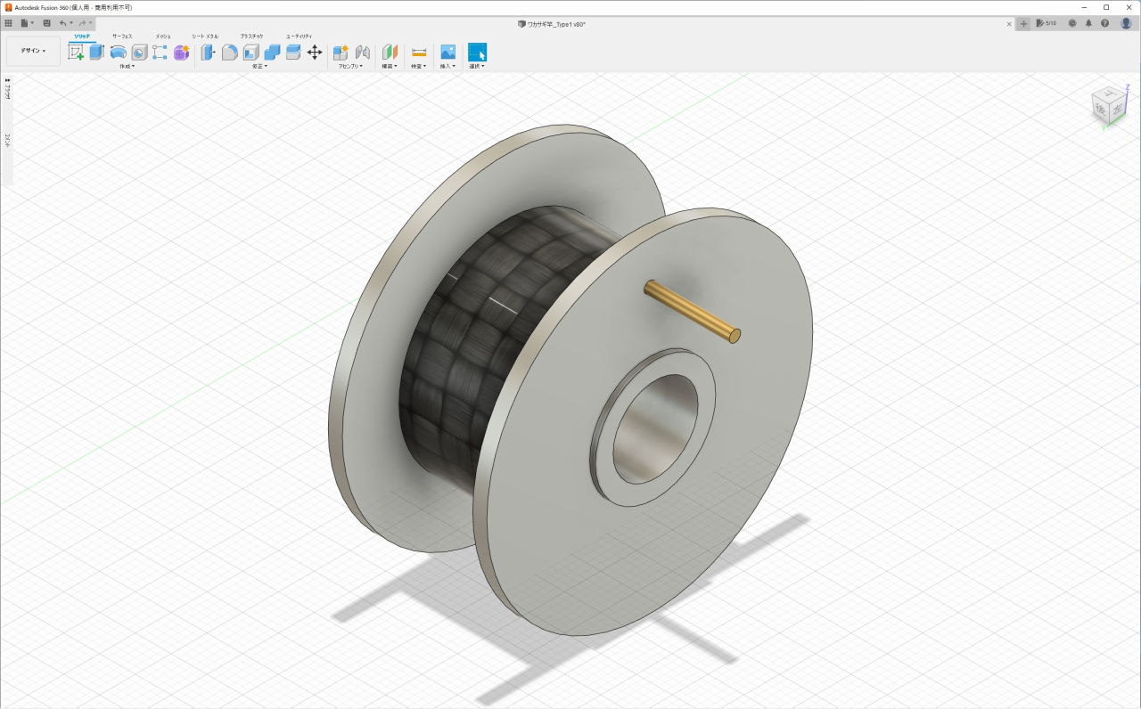Open the data panel grid icon
Screen dimensions: 1141x709
[x=9, y=23]
